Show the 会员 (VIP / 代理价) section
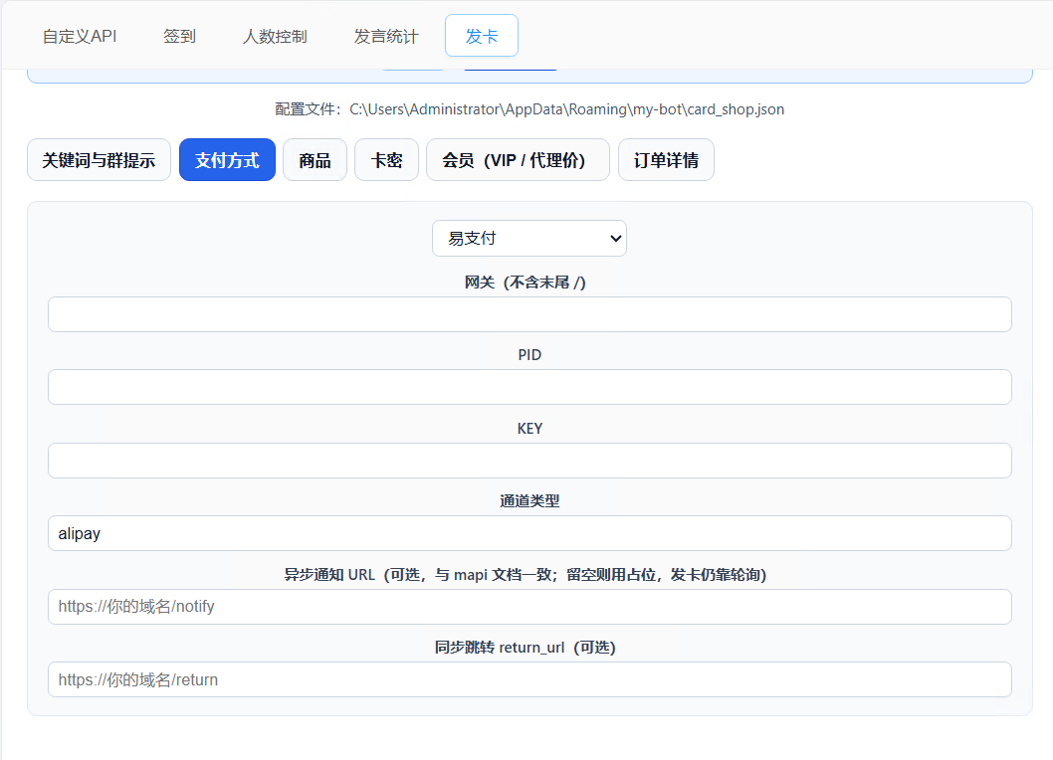 pyautogui.click(x=518, y=160)
